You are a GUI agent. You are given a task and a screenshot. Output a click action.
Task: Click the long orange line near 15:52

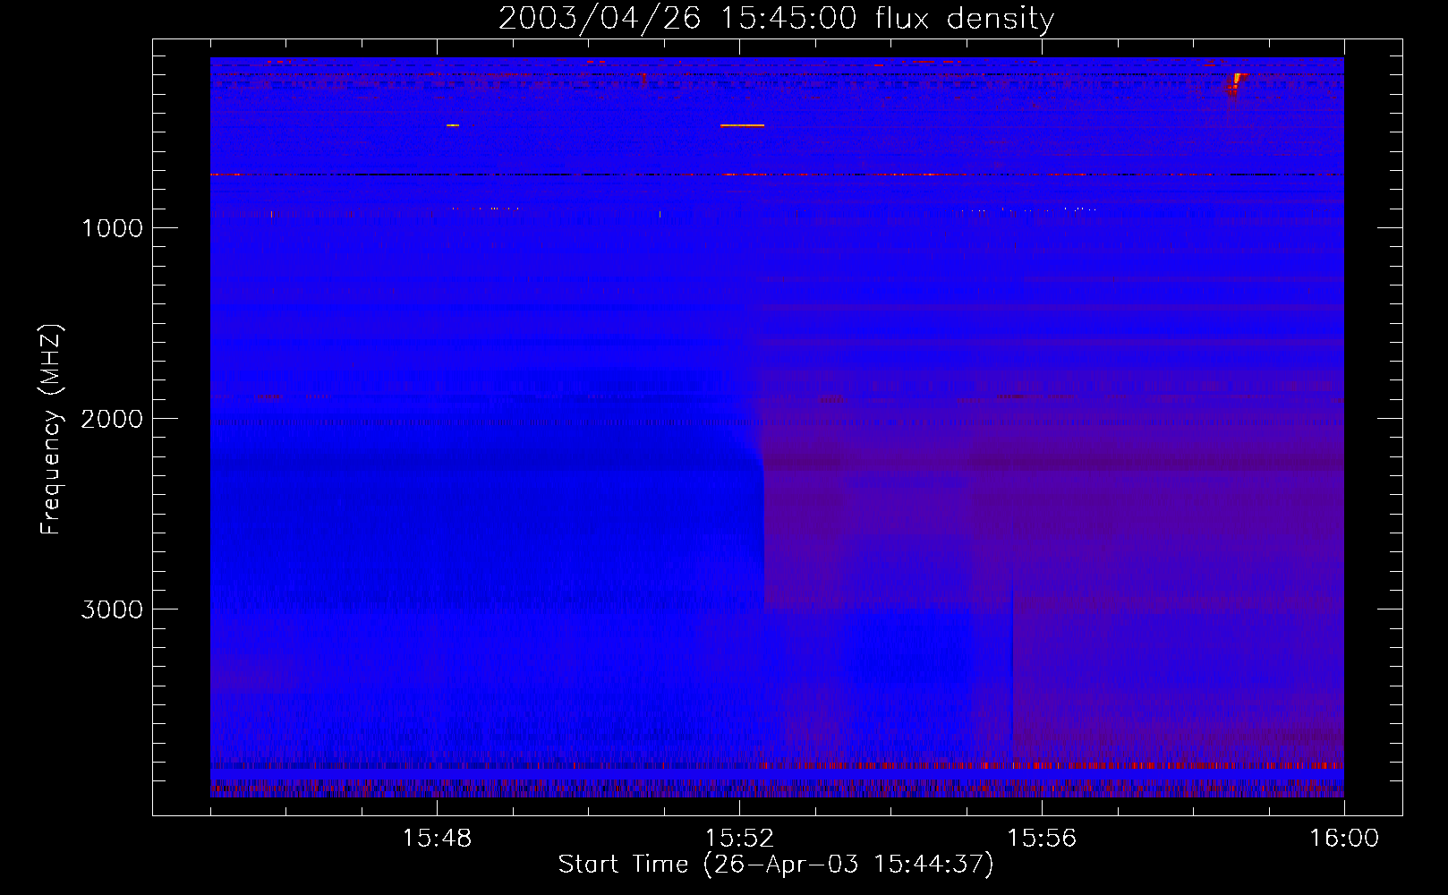click(742, 125)
